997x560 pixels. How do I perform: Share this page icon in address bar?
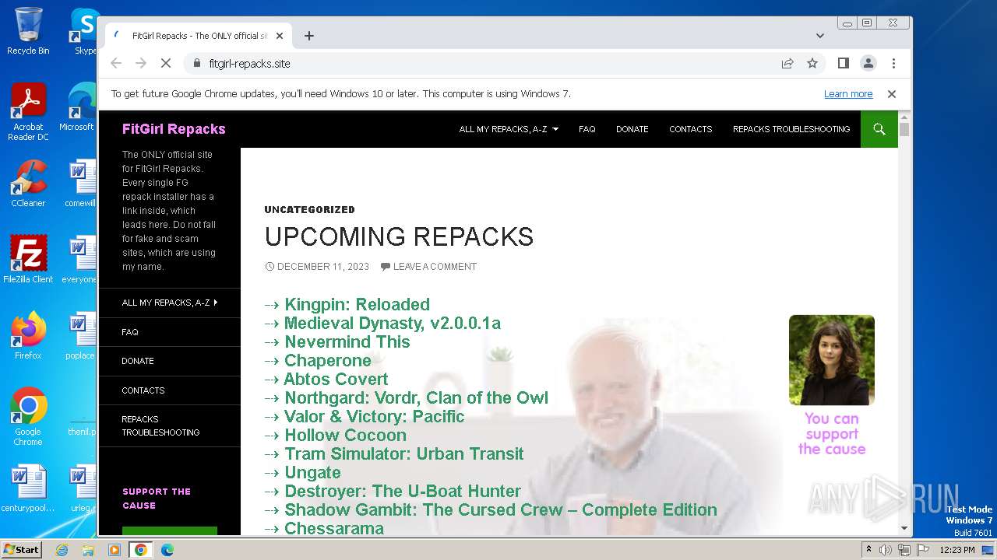[x=787, y=64]
